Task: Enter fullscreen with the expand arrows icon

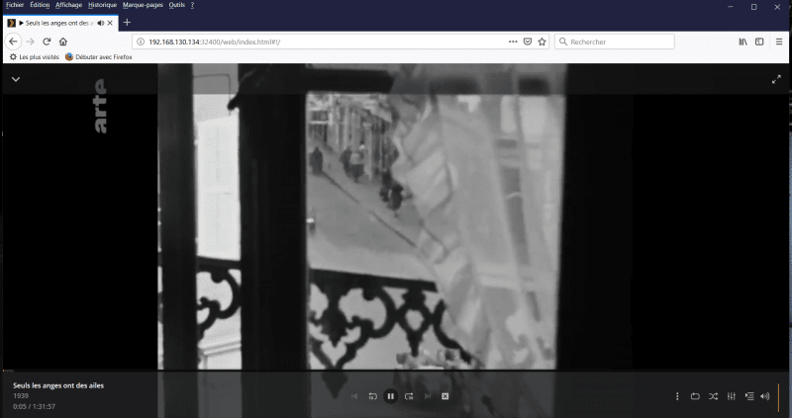Action: pyautogui.click(x=776, y=79)
